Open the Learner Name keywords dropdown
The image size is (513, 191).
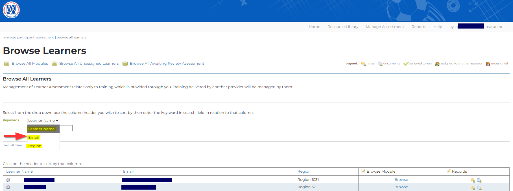point(43,120)
